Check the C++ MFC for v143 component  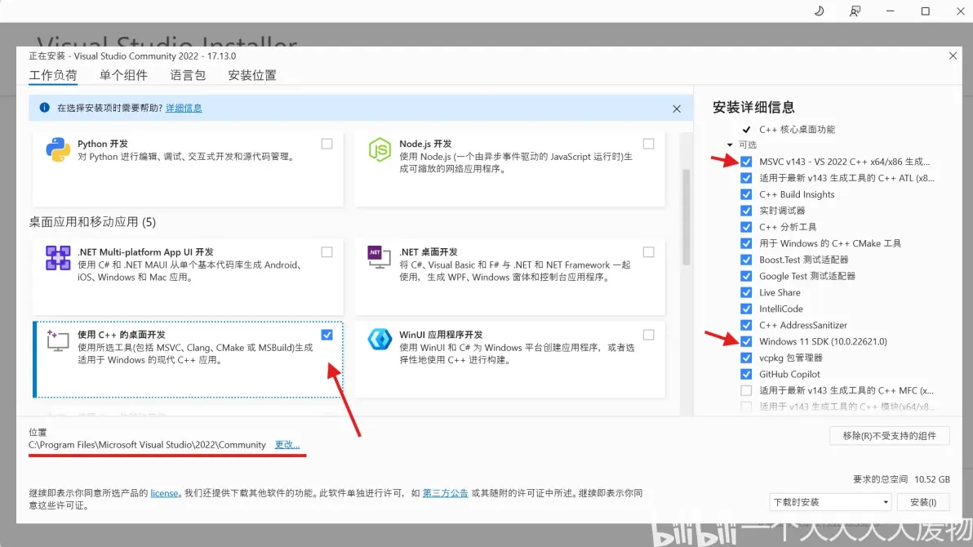click(746, 390)
